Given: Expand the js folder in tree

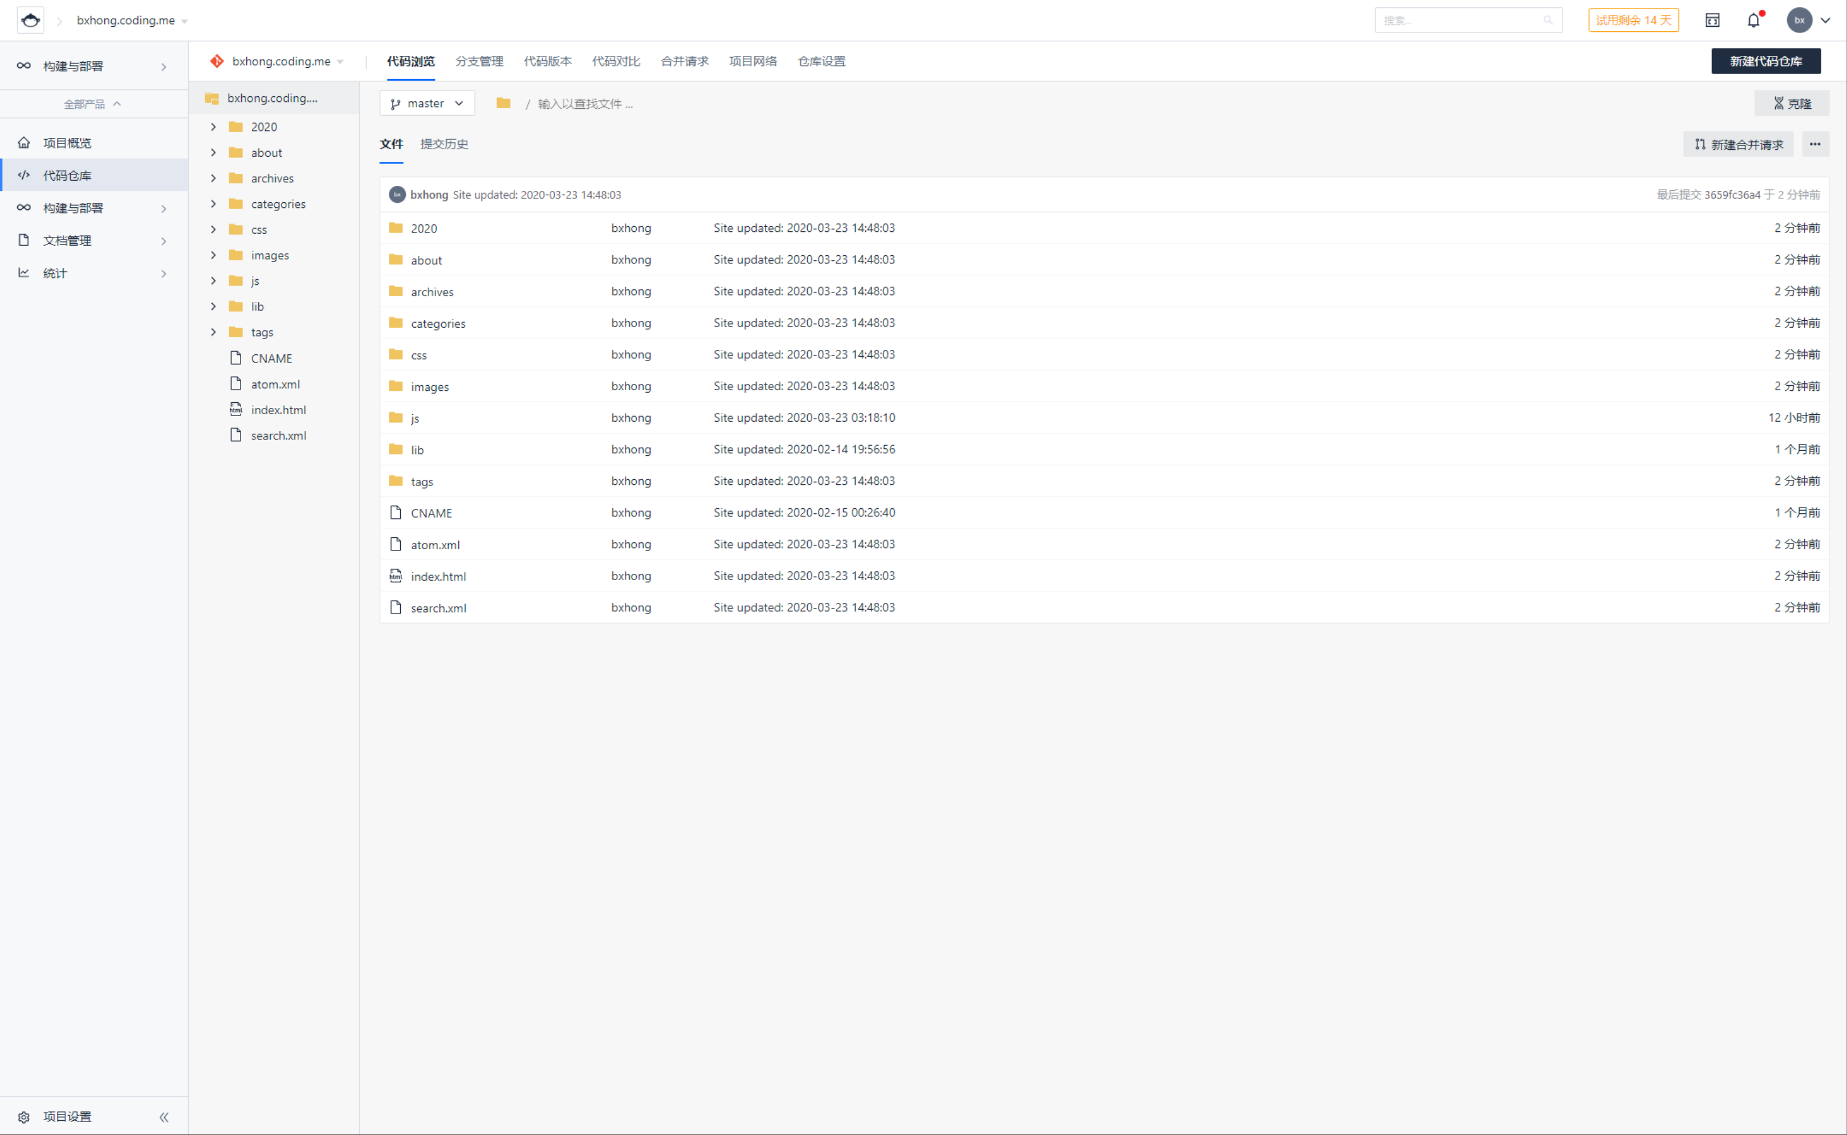Looking at the screenshot, I should 213,281.
